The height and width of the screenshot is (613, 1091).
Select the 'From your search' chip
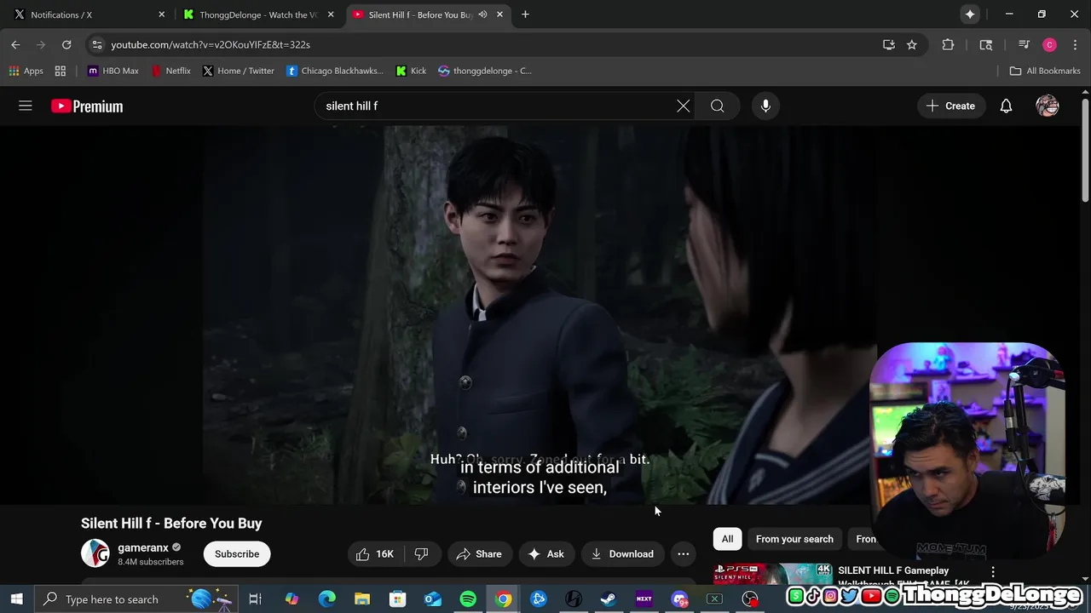point(794,539)
